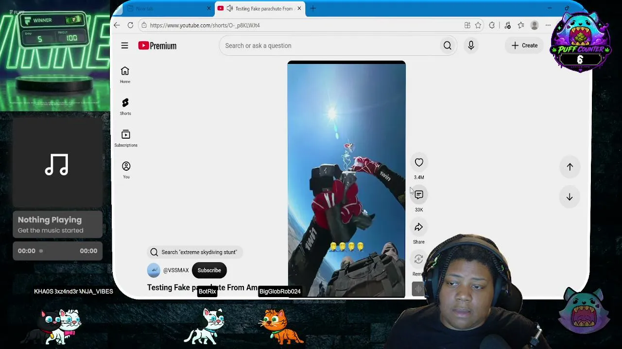
Task: Click the BotRix chat name label
Action: 207,291
